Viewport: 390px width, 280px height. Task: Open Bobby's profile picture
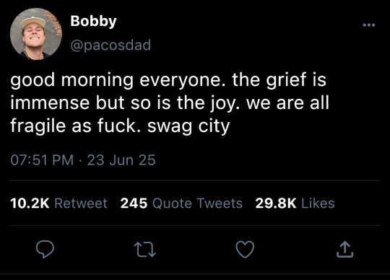[x=36, y=34]
